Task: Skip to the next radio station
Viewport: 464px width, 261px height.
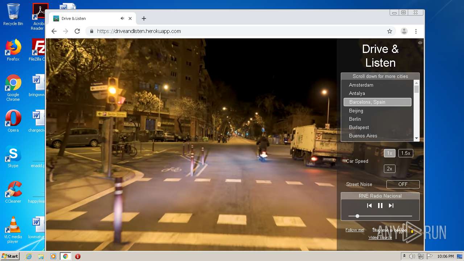Action: [391, 206]
